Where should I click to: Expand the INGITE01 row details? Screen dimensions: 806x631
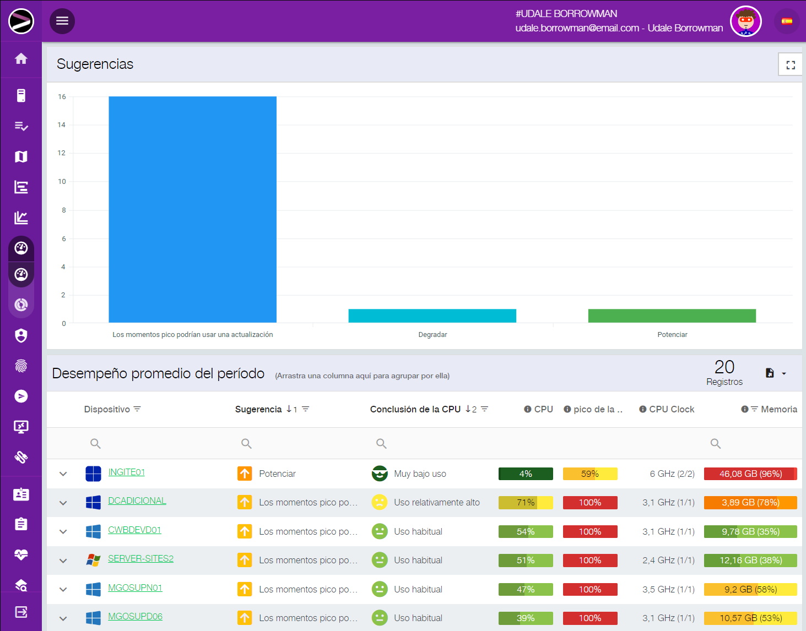pyautogui.click(x=63, y=474)
